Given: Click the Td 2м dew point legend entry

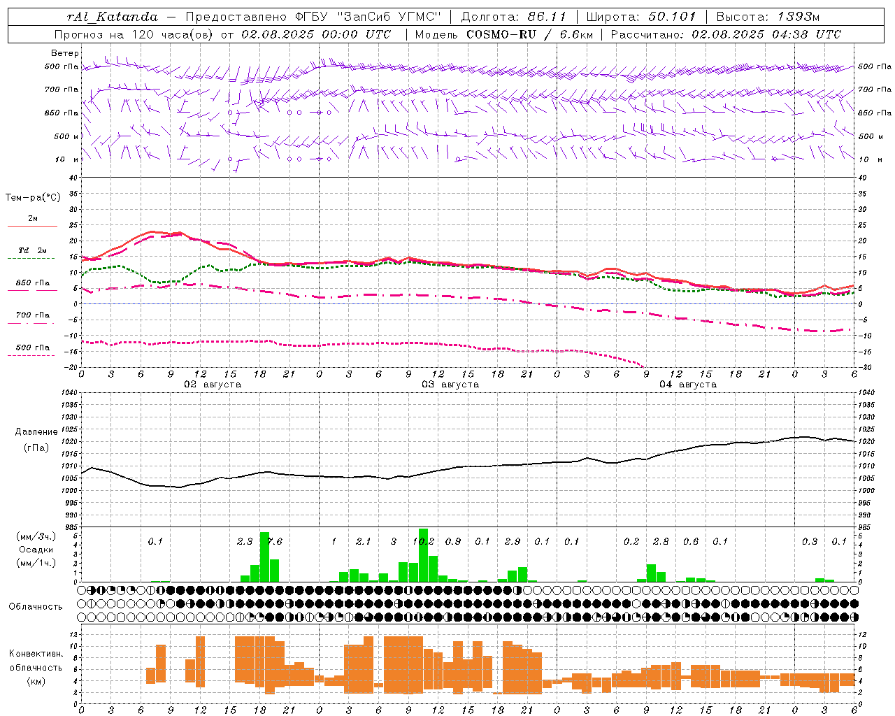Looking at the screenshot, I should pos(32,250).
